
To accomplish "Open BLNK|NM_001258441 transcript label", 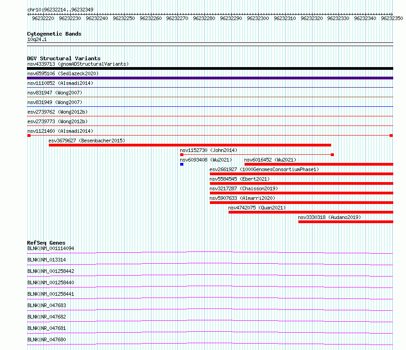I will tap(51, 294).
